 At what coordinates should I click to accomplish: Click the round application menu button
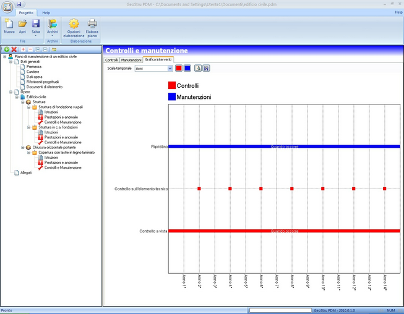pos(7,7)
